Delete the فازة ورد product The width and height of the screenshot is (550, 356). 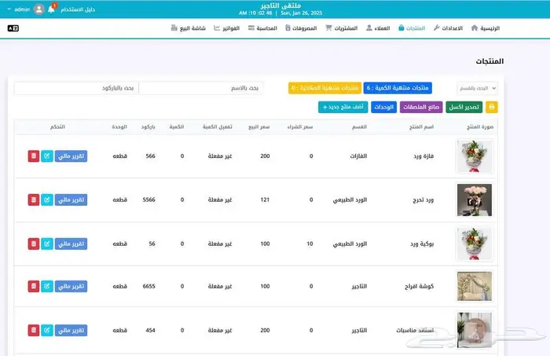pos(33,156)
